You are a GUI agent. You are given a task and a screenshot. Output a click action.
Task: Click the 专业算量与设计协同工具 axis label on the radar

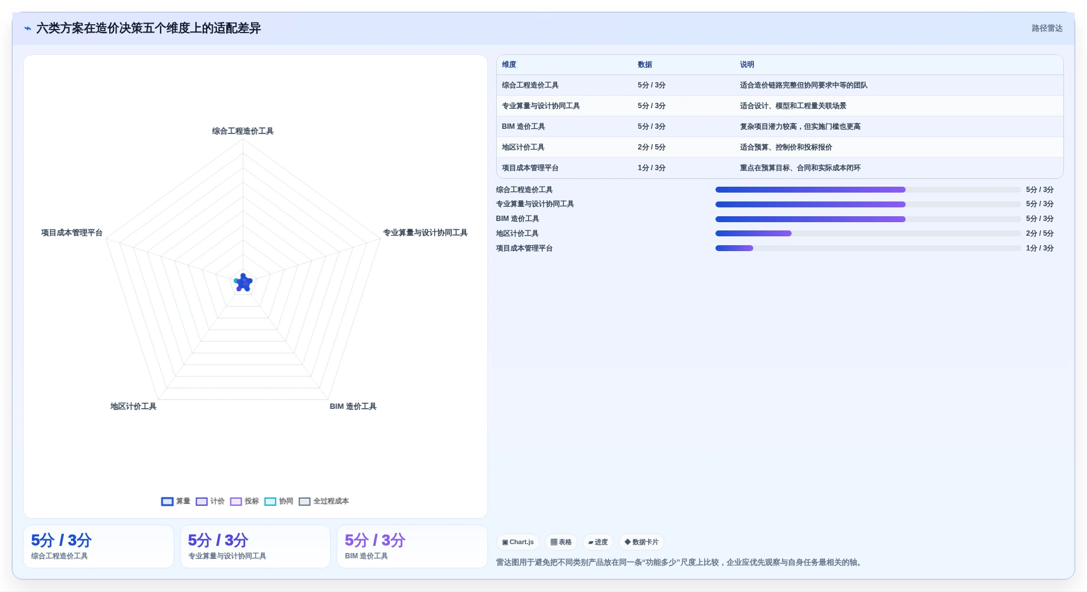coord(425,233)
